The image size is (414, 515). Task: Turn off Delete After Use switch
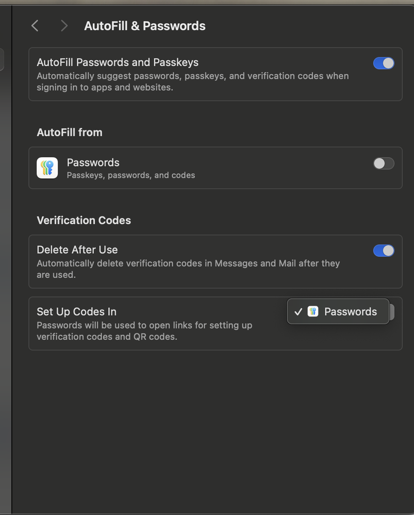point(384,251)
